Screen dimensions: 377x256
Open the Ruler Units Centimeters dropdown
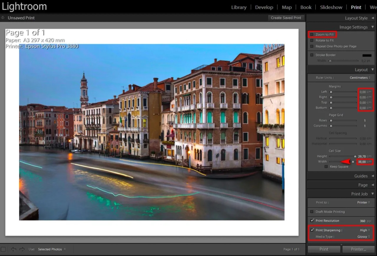[360, 78]
